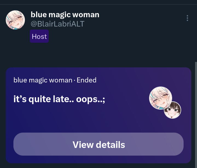Viewport: 197px width, 168px height.
Task: Click the bold "blue magic woman" display name
Action: coord(65,15)
